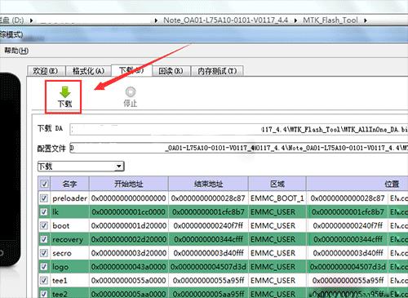Select the preloader row name
Image resolution: width=408 pixels, height=298 pixels.
pyautogui.click(x=69, y=198)
